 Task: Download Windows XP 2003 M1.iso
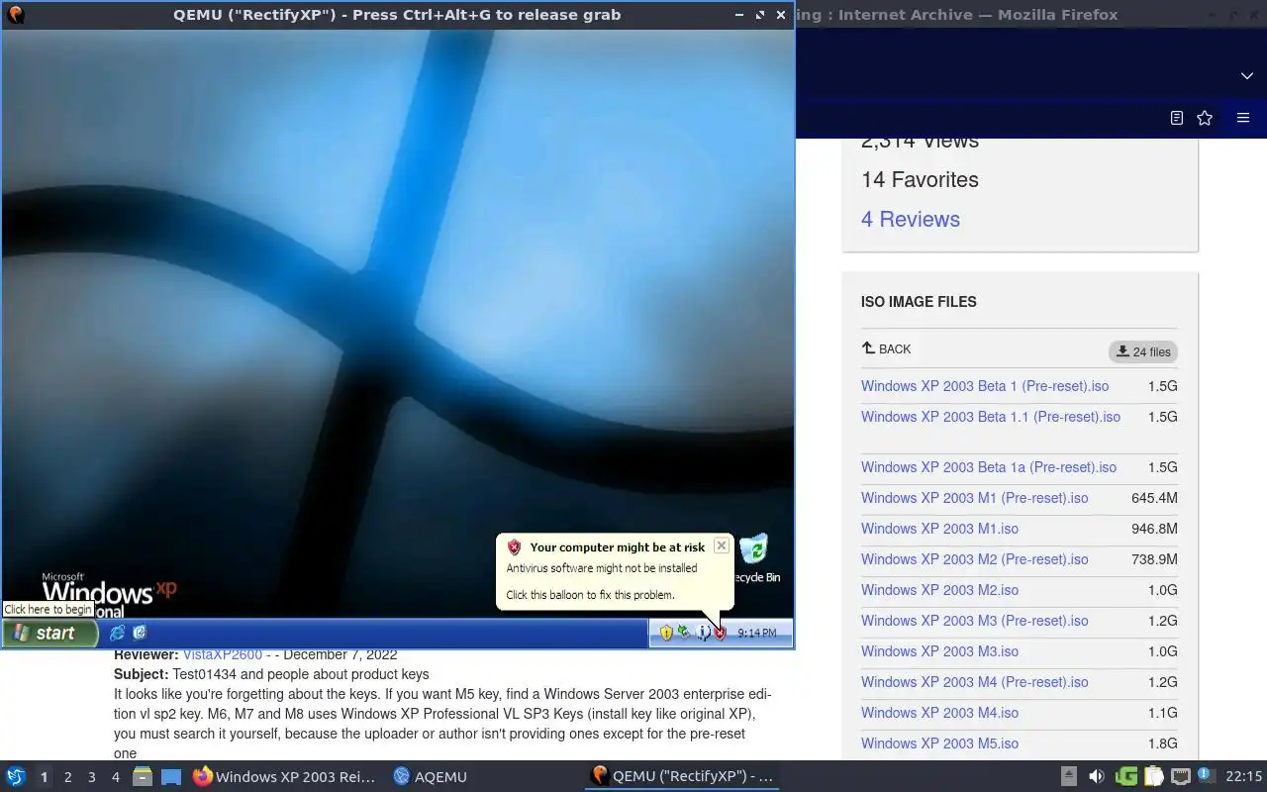coord(939,529)
